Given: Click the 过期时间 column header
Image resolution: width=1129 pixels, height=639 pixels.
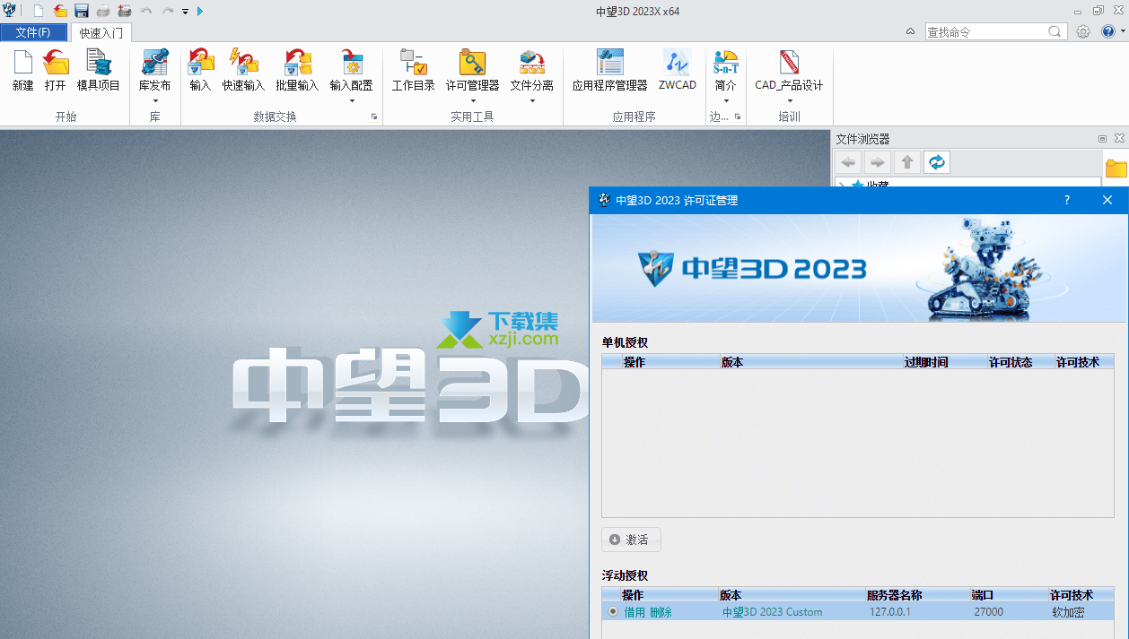Looking at the screenshot, I should click(x=945, y=362).
